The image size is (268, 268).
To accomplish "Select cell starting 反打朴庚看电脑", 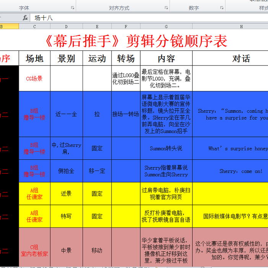I will (166, 216).
